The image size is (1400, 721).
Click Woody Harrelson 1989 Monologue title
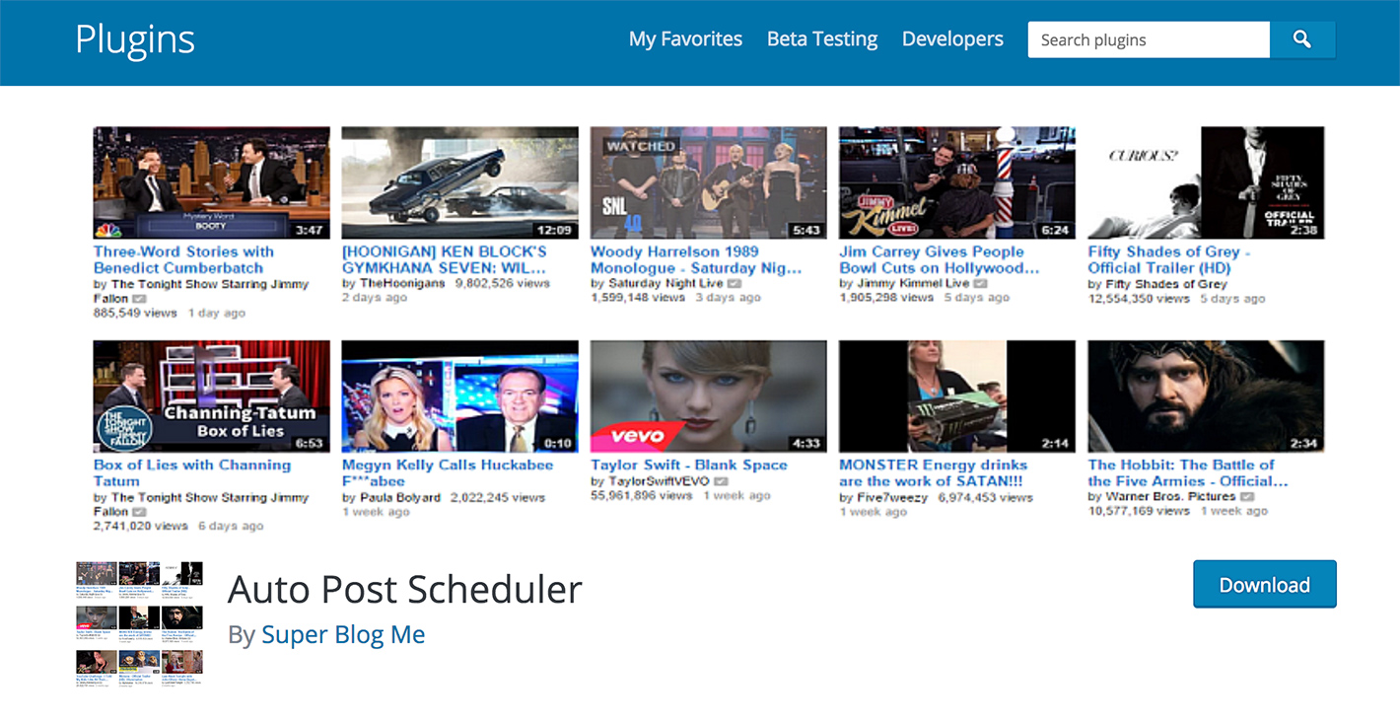[x=696, y=259]
